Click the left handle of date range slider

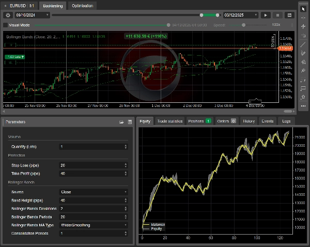click(202, 15)
